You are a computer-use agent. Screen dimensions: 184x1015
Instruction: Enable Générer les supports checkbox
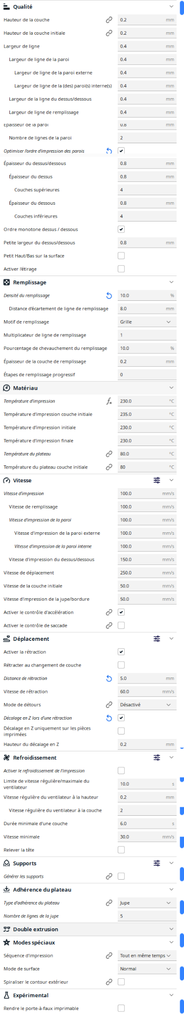tap(121, 877)
